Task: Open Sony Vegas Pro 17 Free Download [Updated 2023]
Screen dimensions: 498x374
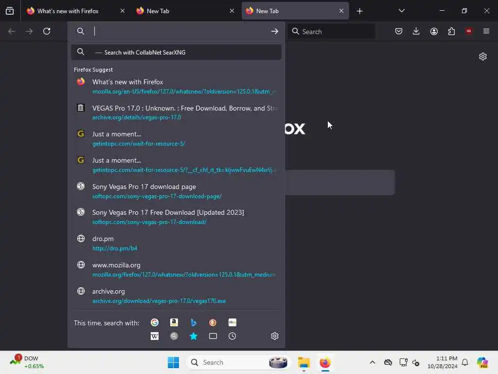Action: (176, 217)
